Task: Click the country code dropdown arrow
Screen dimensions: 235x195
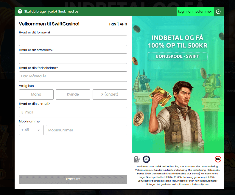Action: (x=39, y=130)
